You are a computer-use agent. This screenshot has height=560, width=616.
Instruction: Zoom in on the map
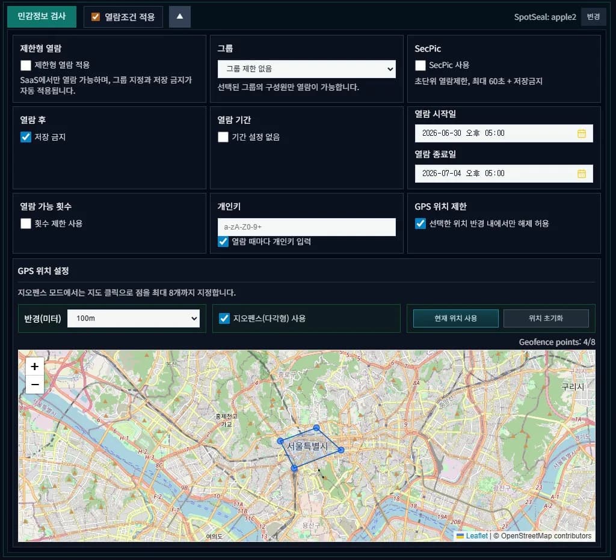34,366
